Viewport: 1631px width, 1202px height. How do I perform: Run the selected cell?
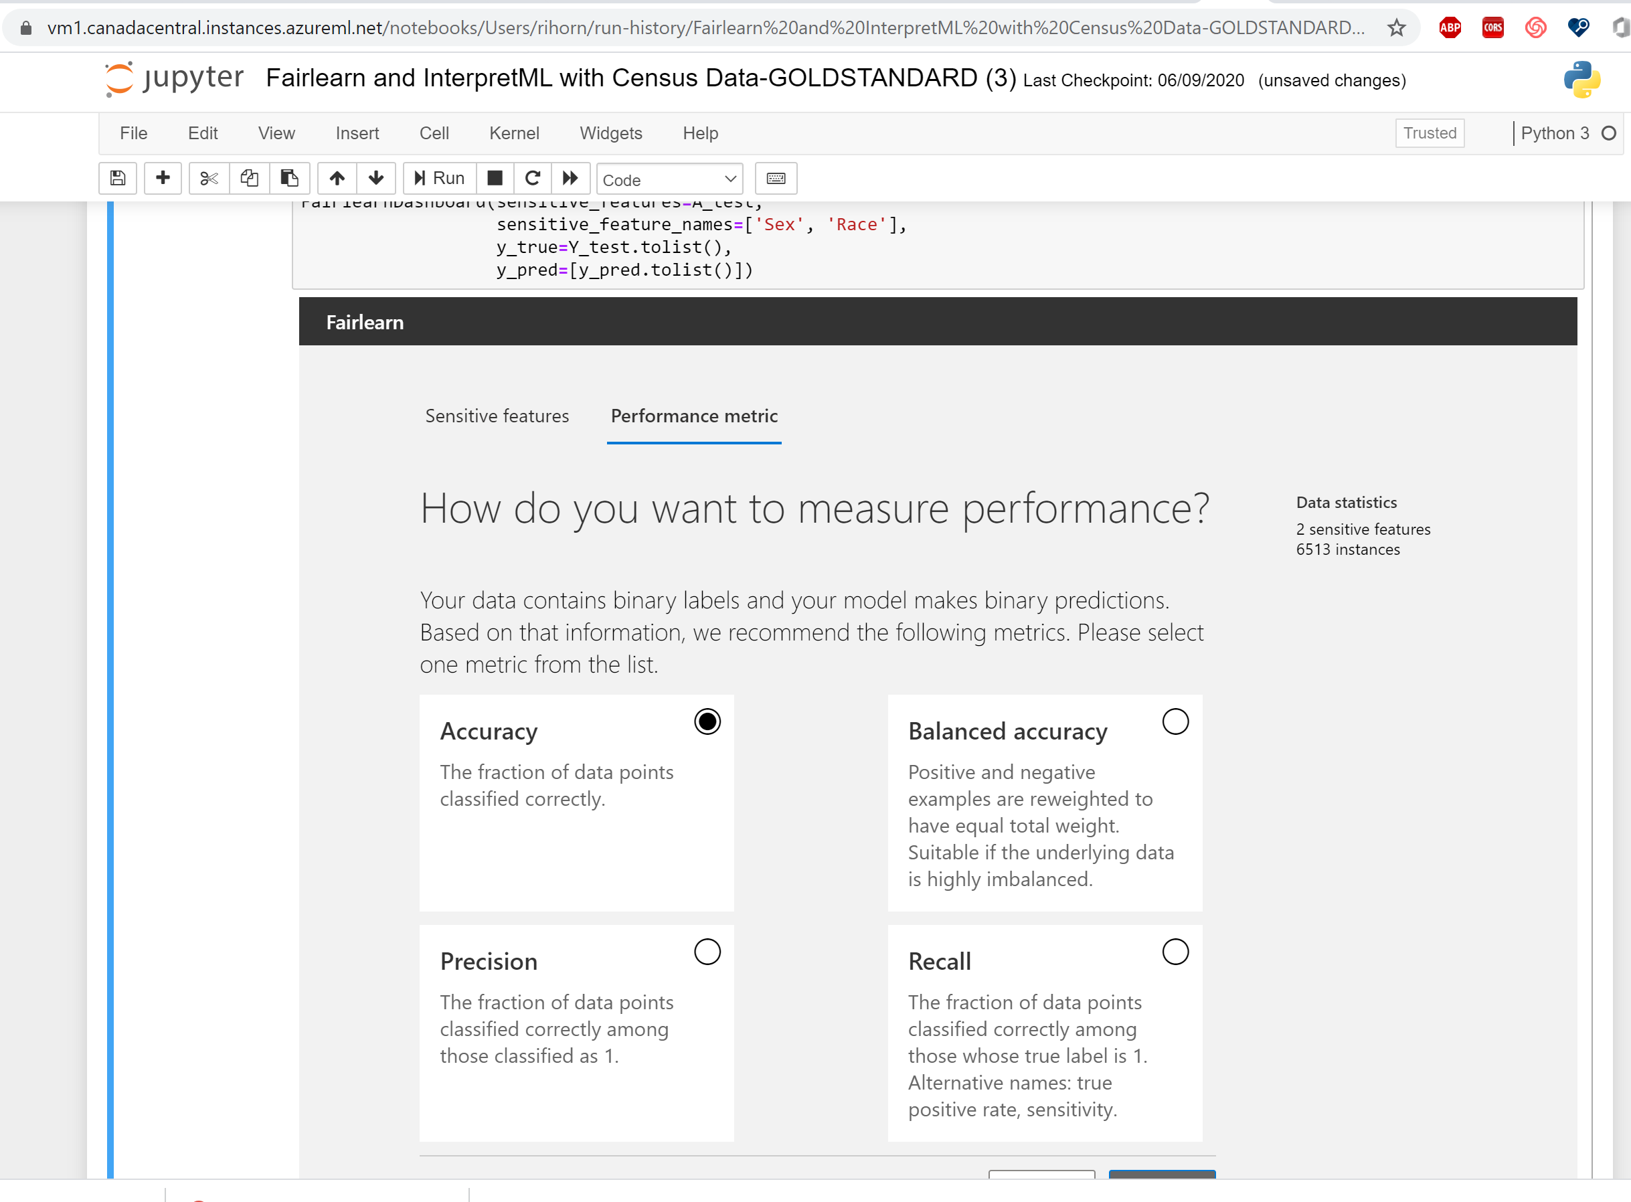tap(438, 178)
